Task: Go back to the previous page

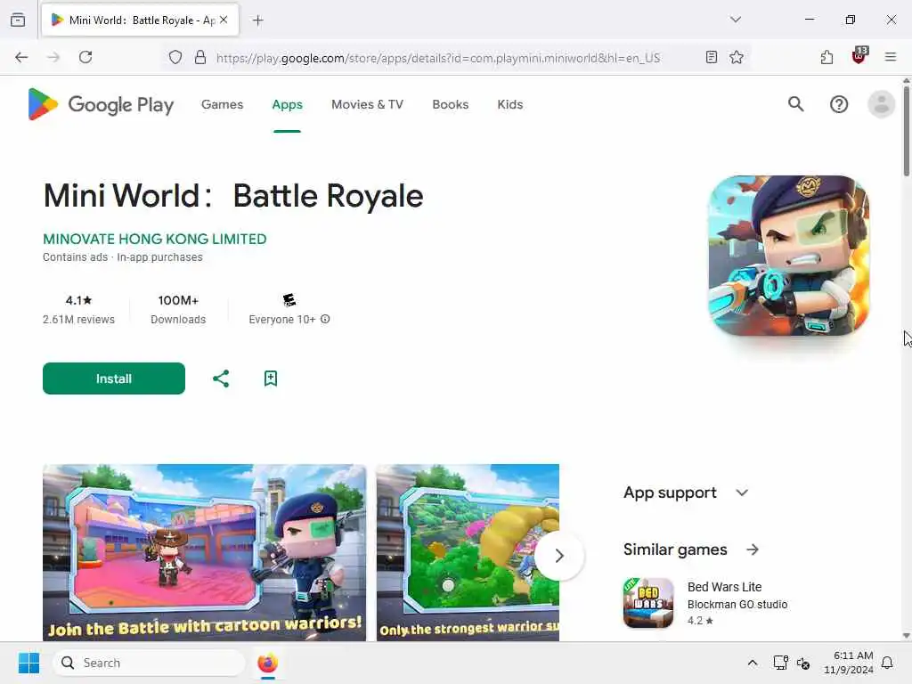Action: click(x=21, y=57)
